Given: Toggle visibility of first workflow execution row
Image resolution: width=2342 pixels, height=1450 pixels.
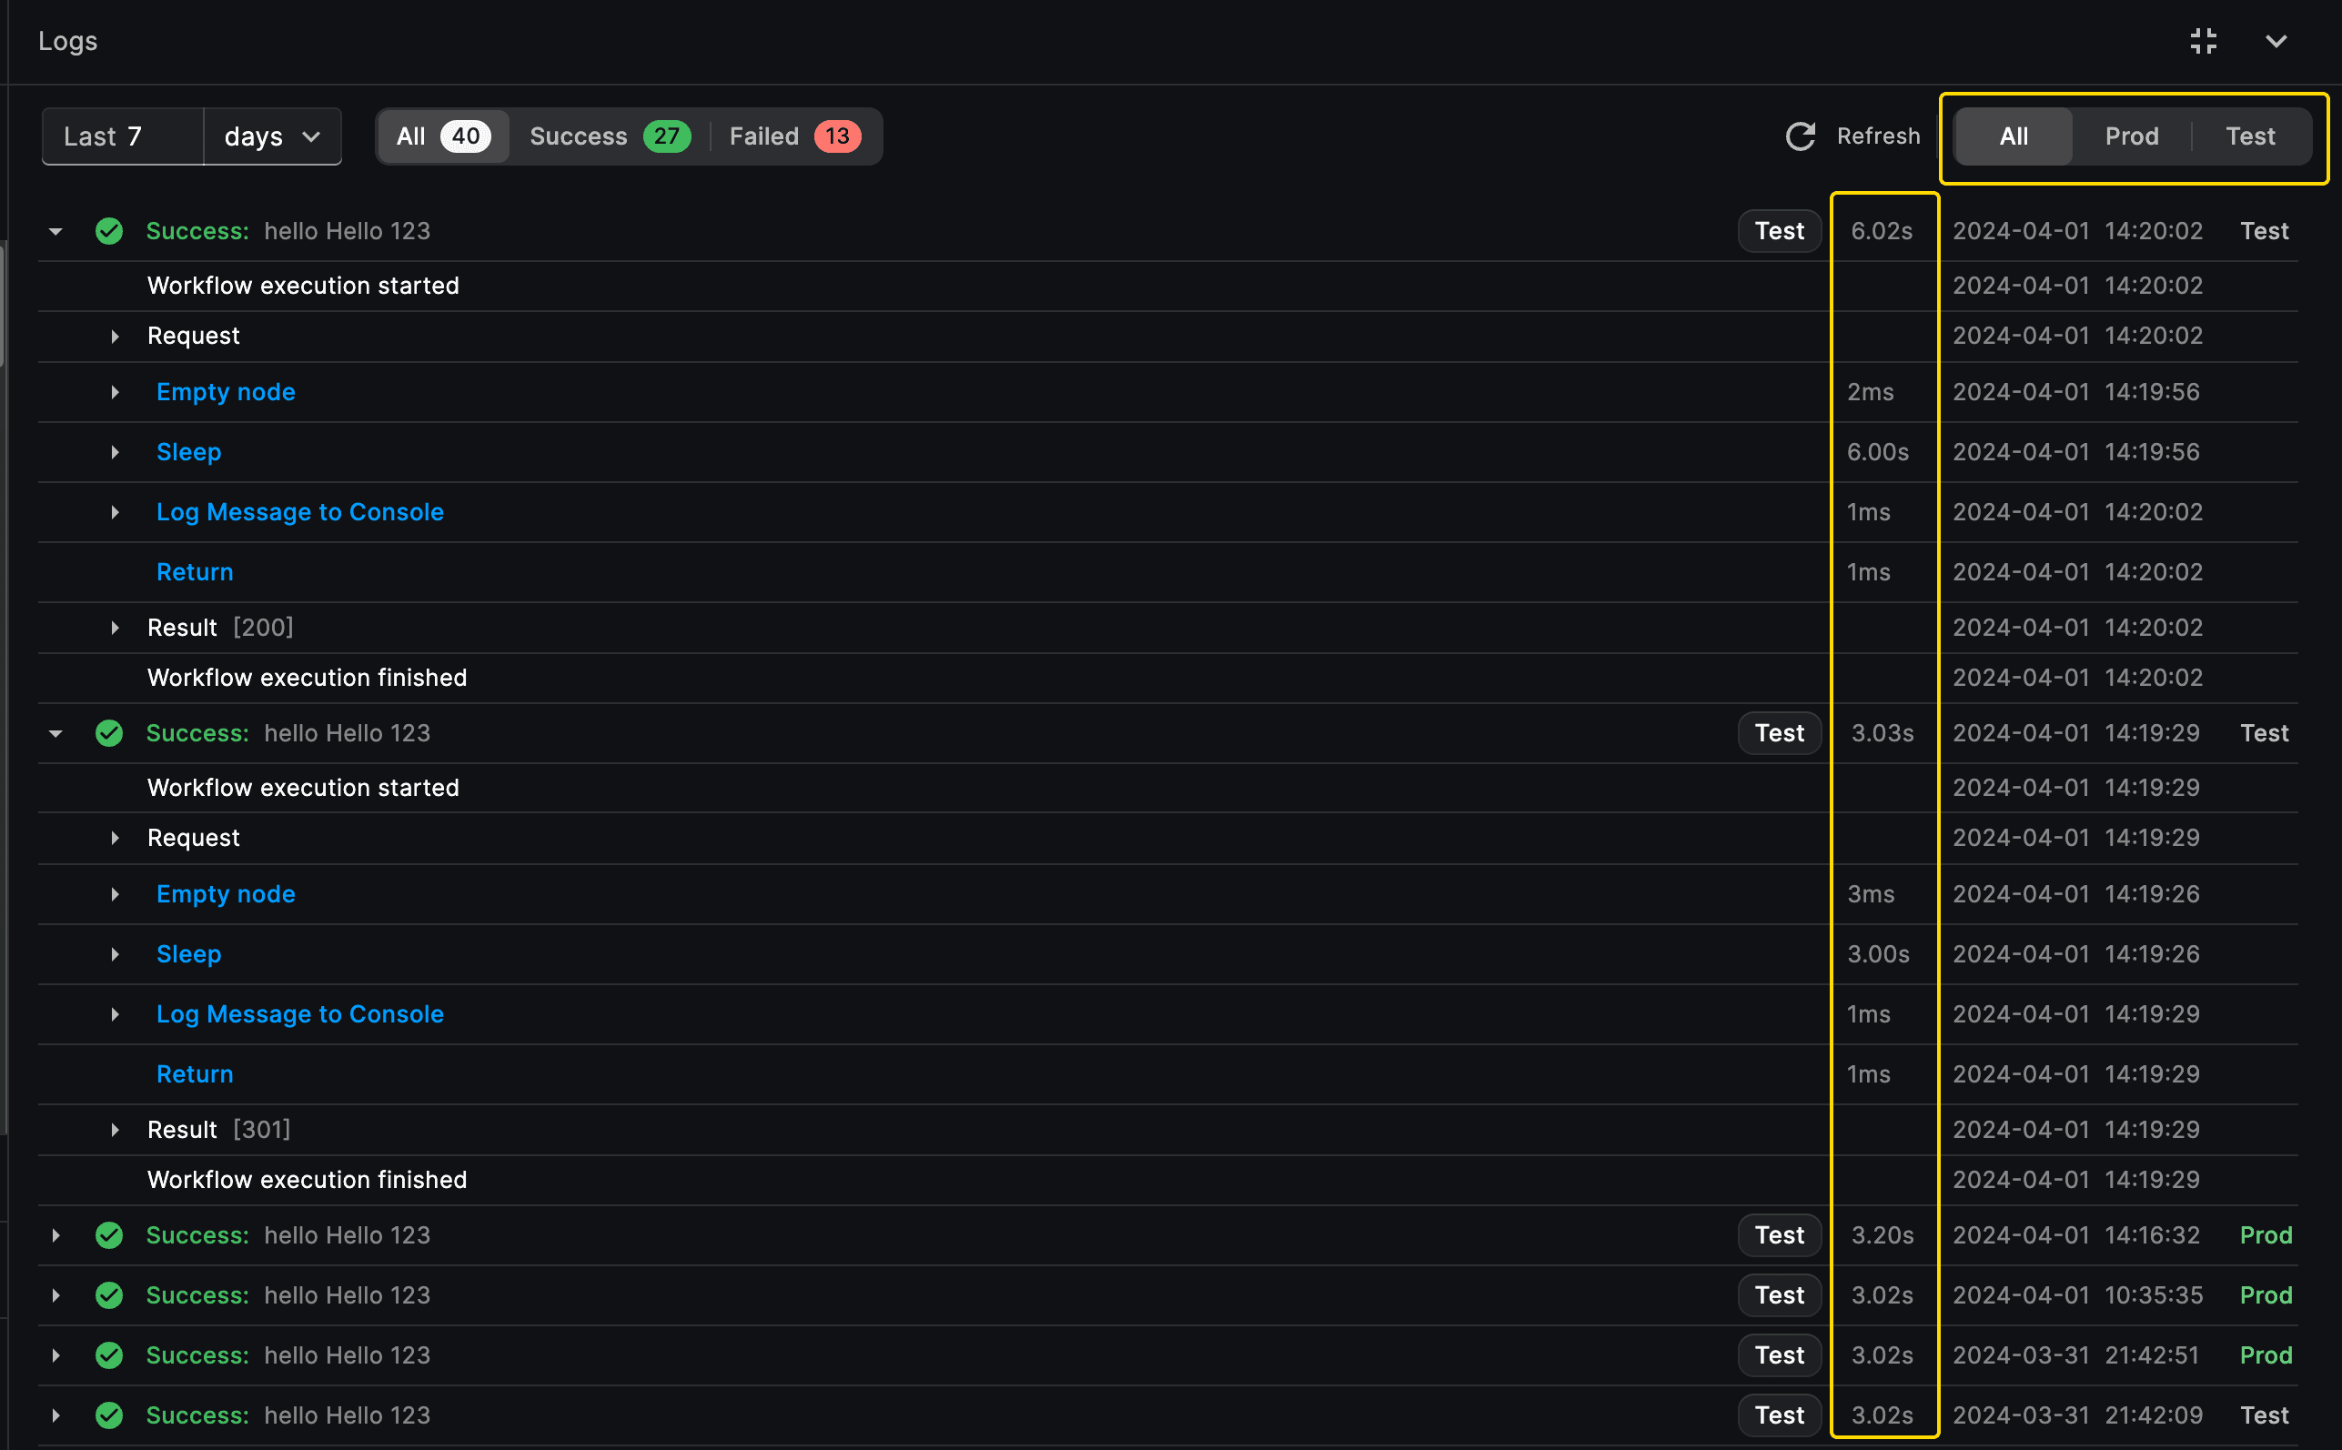Looking at the screenshot, I should 57,231.
